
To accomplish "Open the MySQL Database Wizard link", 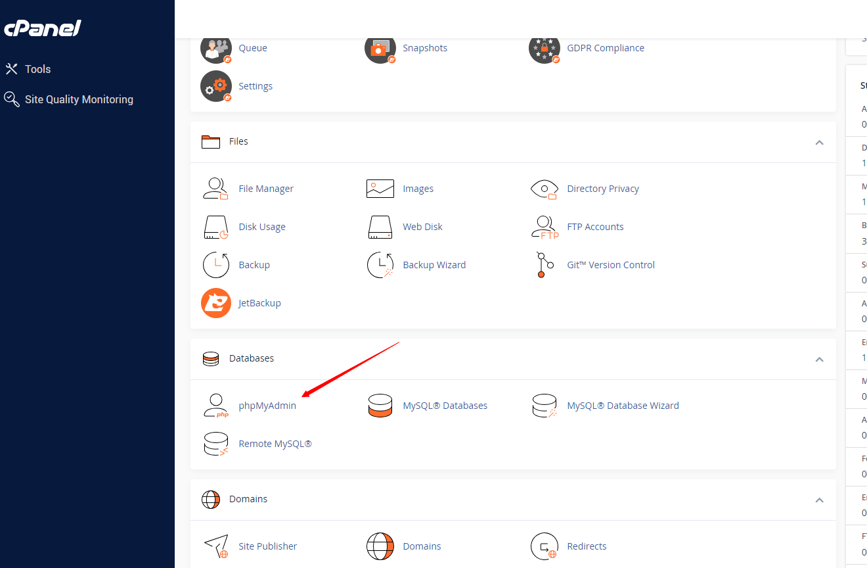I will click(x=623, y=406).
